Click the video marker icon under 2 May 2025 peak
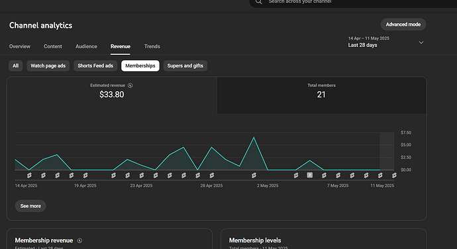The height and width of the screenshot is (249, 457). 254,175
